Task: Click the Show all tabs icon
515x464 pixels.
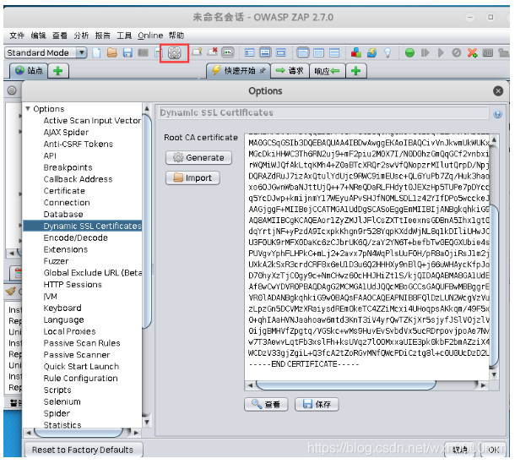Action: pyautogui.click(x=197, y=52)
